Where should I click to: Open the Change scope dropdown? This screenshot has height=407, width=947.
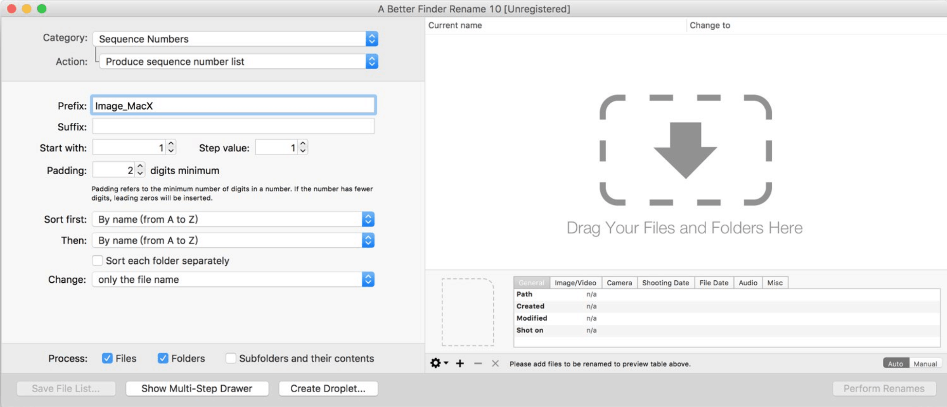(x=367, y=279)
